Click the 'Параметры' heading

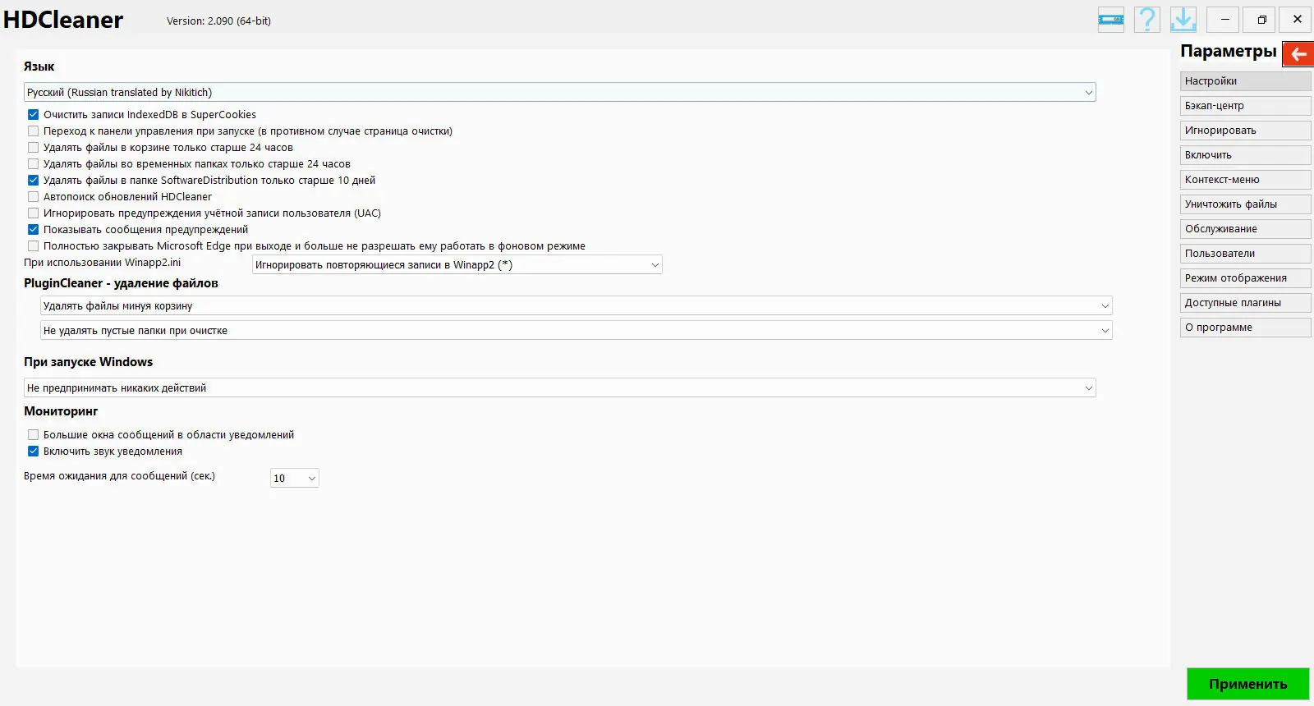1228,51
